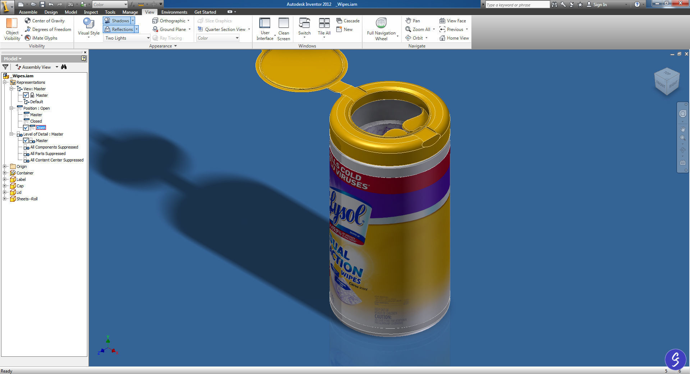Click the ViewCube in the viewport

667,82
